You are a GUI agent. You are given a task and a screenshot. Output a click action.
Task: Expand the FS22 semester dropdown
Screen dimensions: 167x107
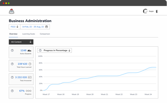click(x=15, y=27)
